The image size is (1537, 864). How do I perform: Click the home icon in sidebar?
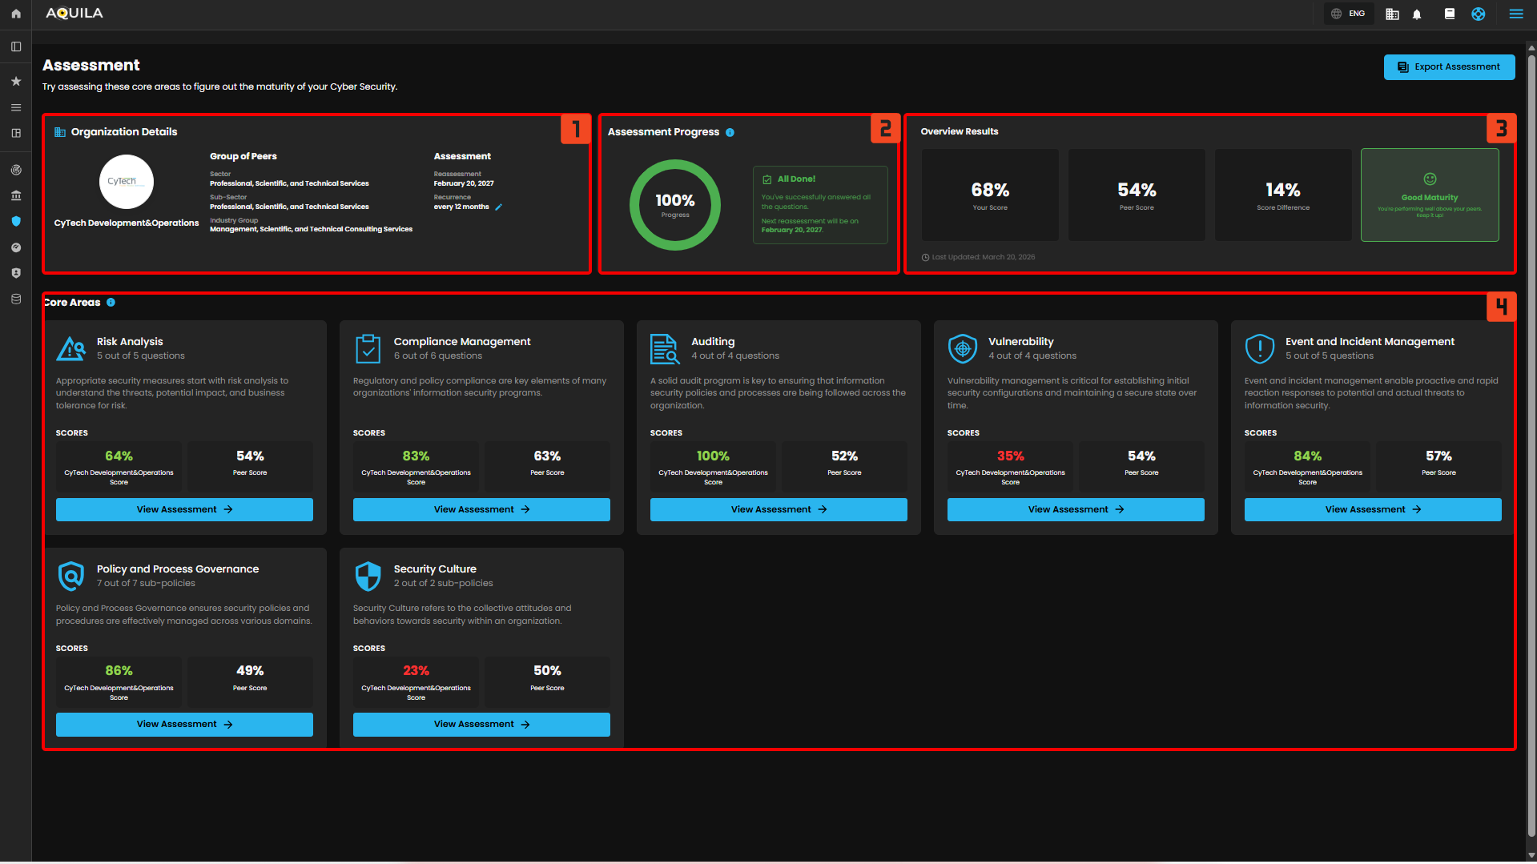click(x=15, y=14)
